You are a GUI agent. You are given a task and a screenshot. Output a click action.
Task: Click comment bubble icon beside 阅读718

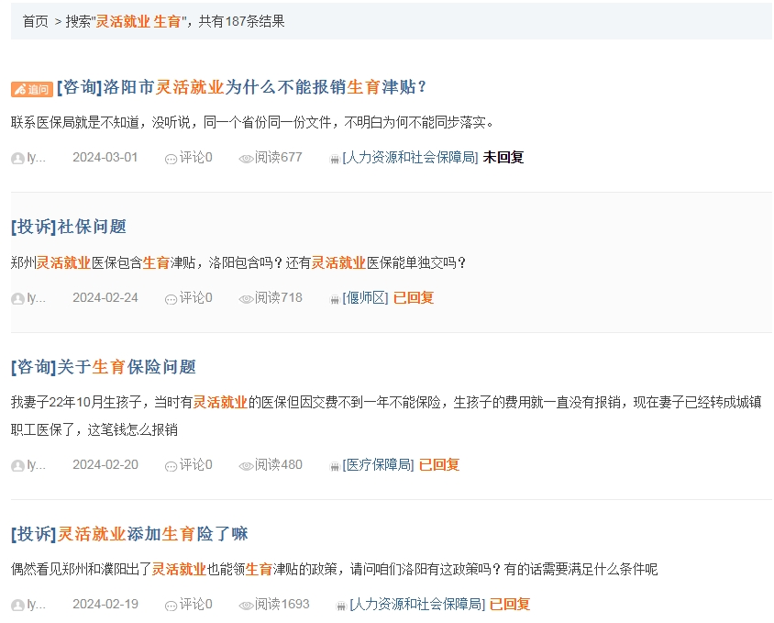pyautogui.click(x=171, y=299)
